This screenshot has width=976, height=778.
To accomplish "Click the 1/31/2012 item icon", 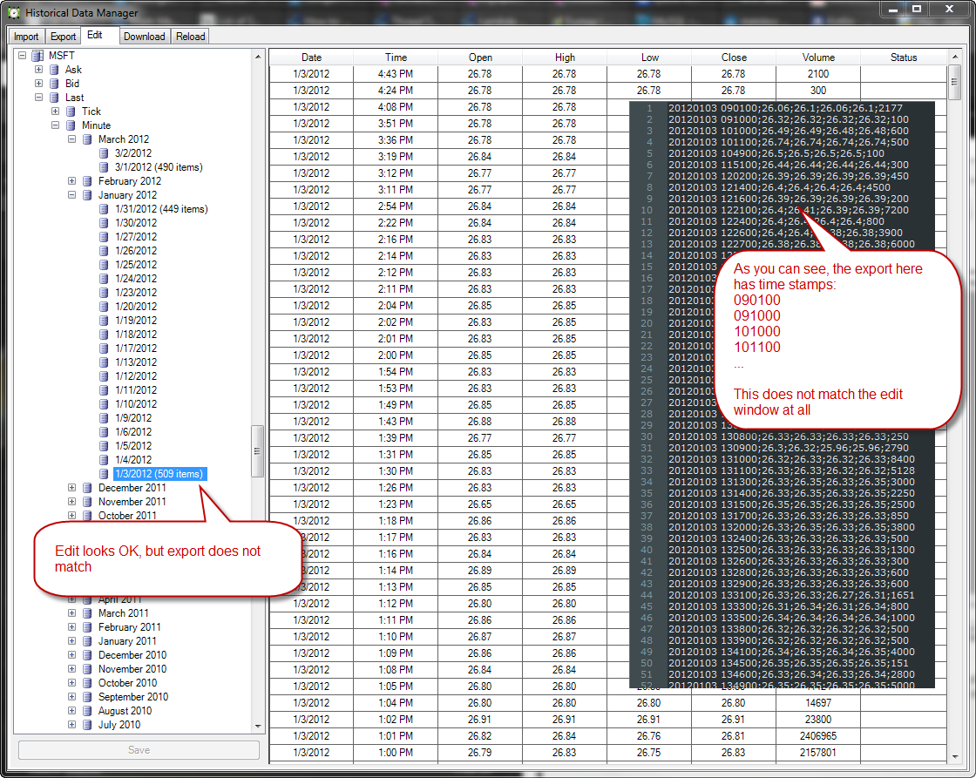I will (x=104, y=209).
